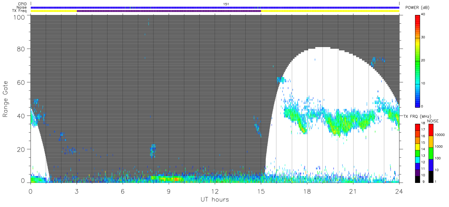The height and width of the screenshot is (207, 449).
Task: Click the TX FRQ (MHz) color scale bar
Action: point(418,153)
